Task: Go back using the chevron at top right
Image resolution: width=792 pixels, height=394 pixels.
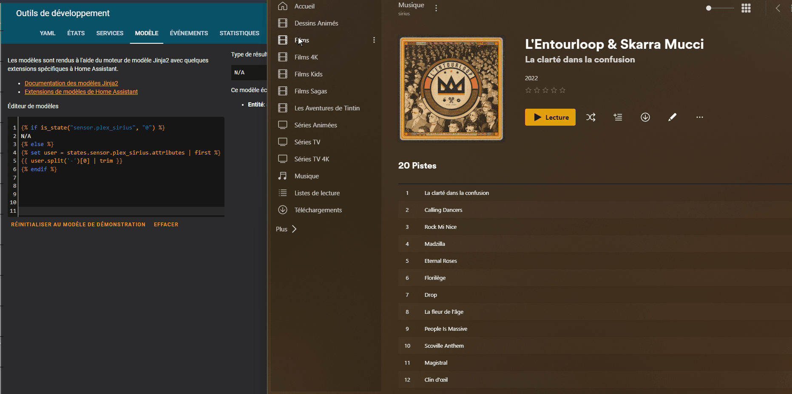Action: pos(778,8)
